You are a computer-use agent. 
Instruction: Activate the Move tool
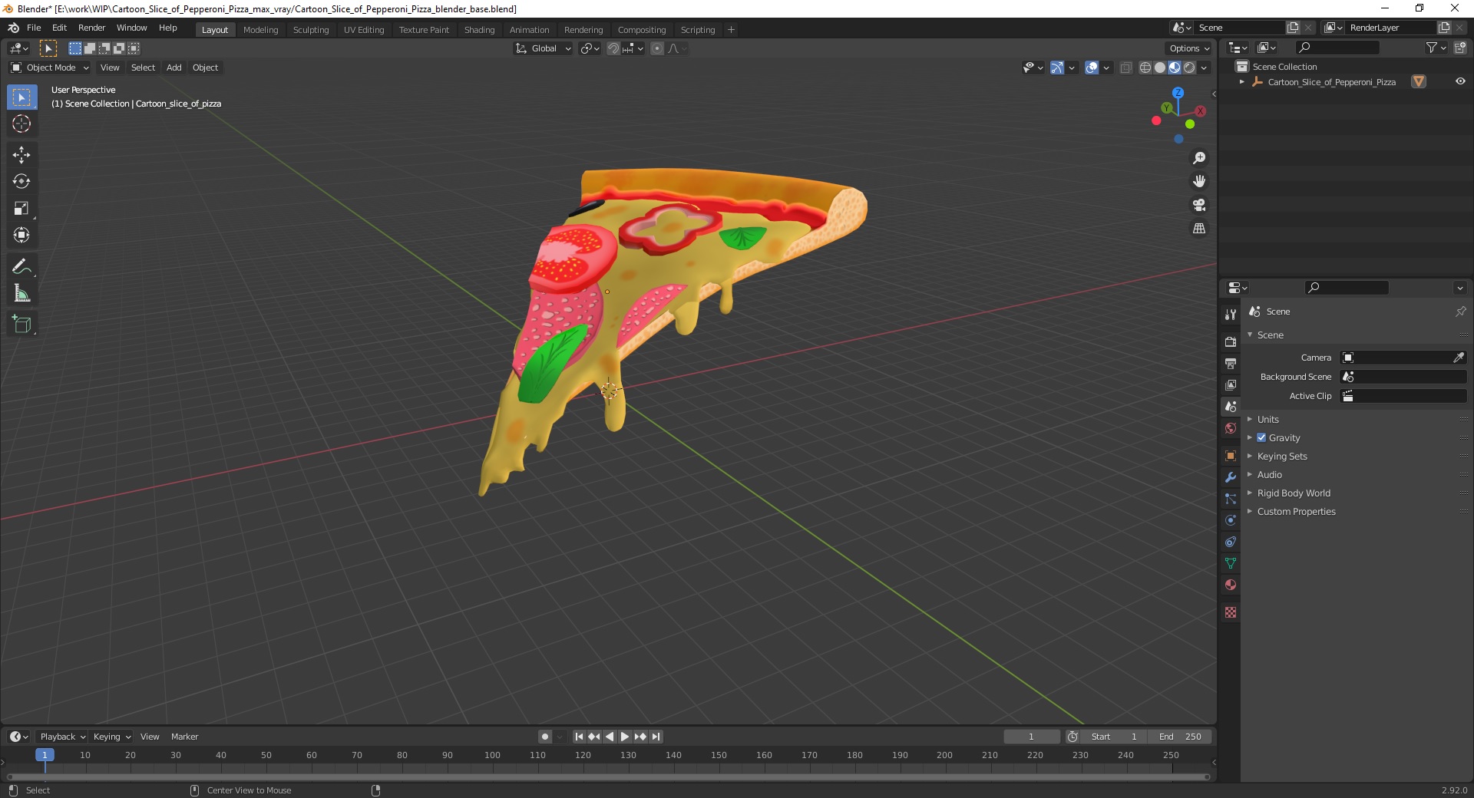point(21,154)
